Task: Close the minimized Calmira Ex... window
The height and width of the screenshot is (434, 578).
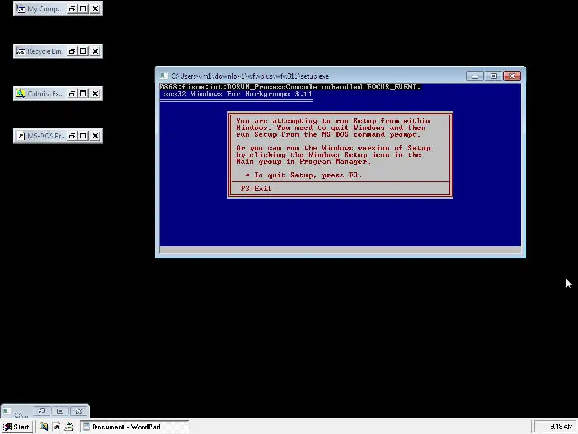Action: 95,94
